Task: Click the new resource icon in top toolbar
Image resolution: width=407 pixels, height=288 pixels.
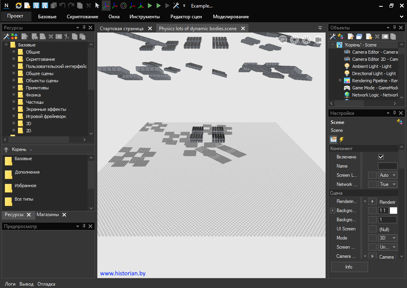Action: pyautogui.click(x=27, y=6)
